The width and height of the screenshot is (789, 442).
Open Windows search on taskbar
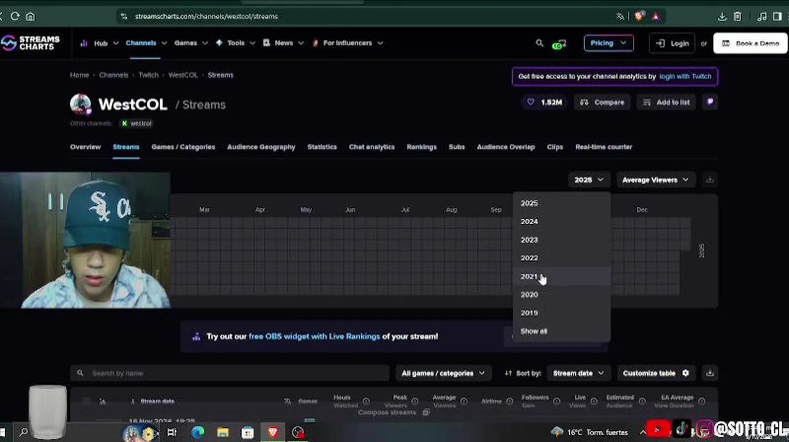click(23, 433)
